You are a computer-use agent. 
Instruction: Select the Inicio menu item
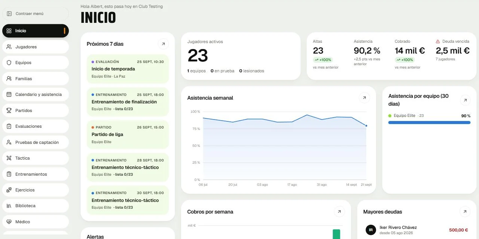[36, 31]
